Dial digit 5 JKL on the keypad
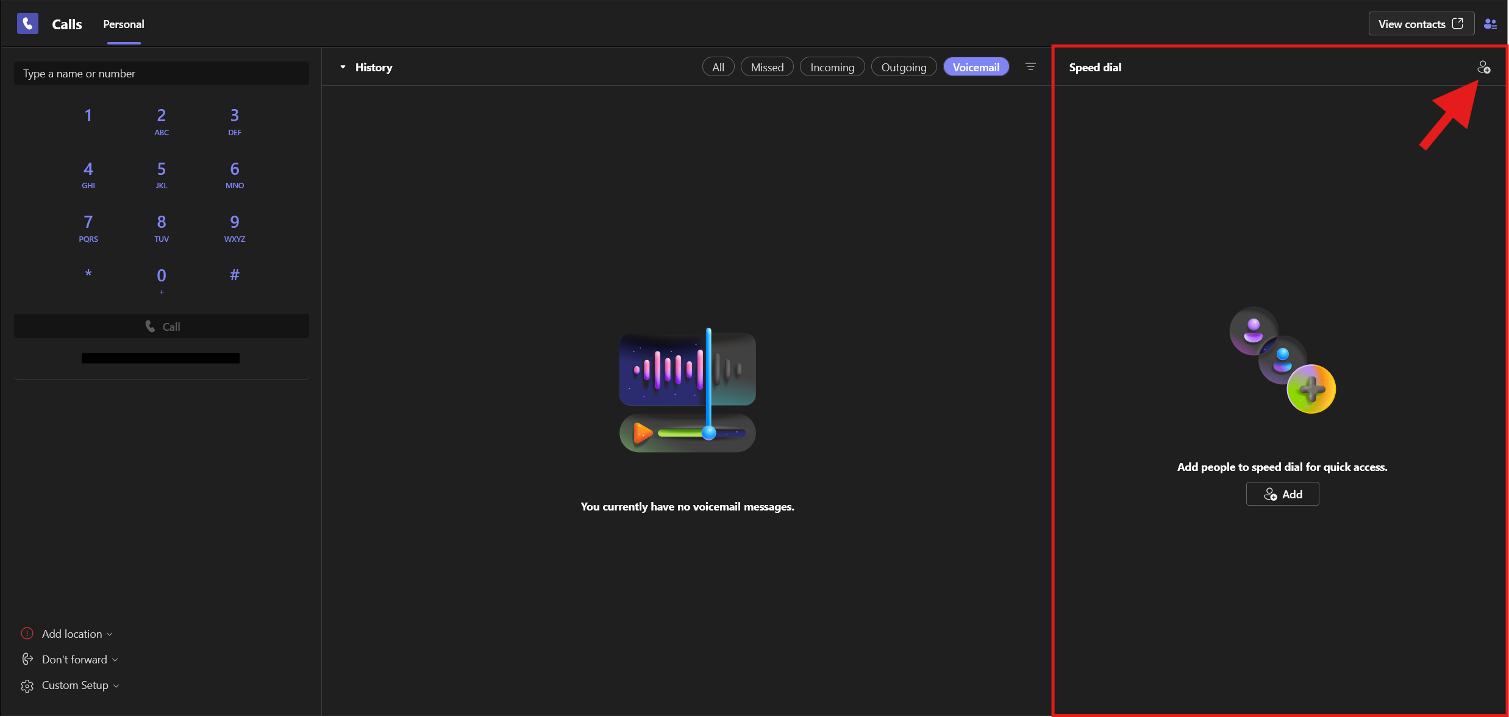The height and width of the screenshot is (717, 1509). [x=162, y=175]
